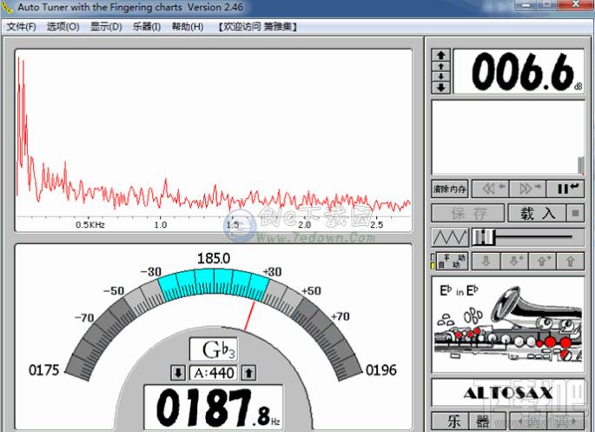Viewport: 595px width, 432px height.
Task: Click the empty memory list area
Action: pyautogui.click(x=508, y=137)
